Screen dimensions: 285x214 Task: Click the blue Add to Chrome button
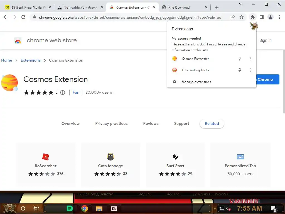[267, 79]
